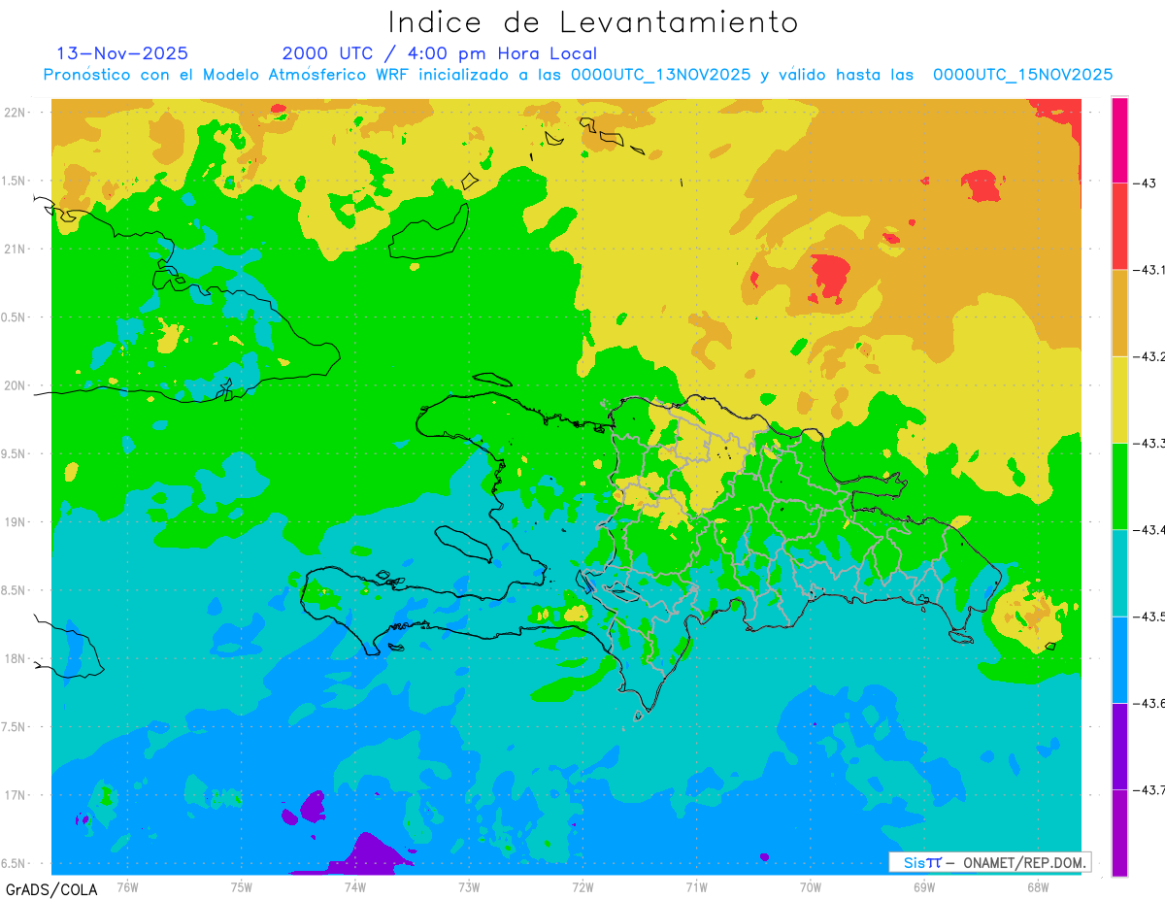1165x900 pixels.
Task: Click the '-43.7' legend value
Action: click(x=1150, y=789)
